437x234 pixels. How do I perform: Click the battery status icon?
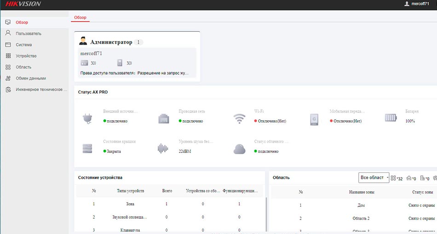(x=391, y=118)
